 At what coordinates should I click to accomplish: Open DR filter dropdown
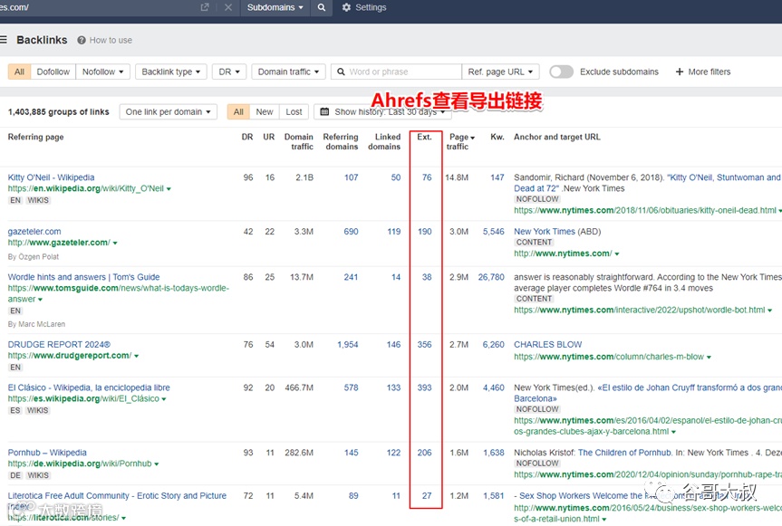pos(229,72)
